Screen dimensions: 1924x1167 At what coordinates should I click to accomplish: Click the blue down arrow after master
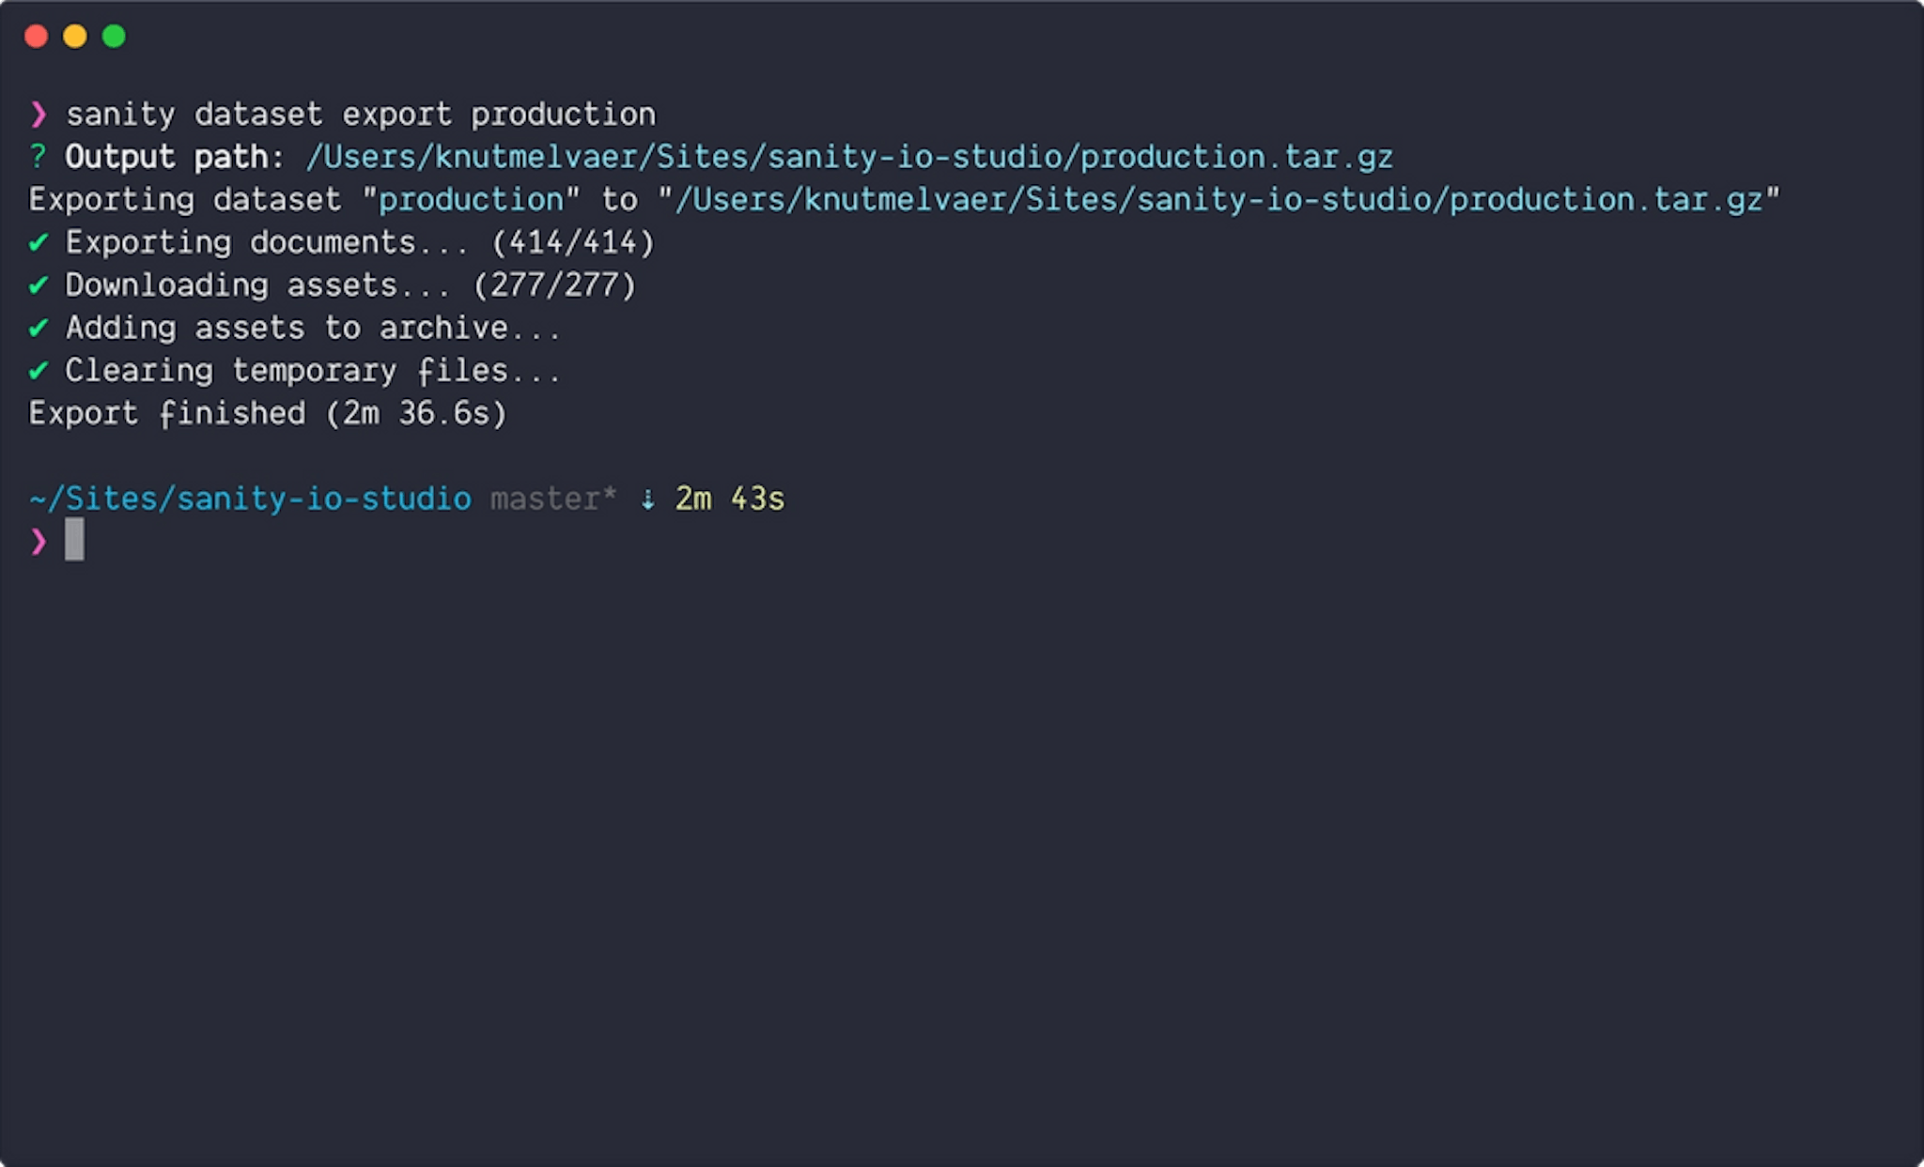(x=647, y=499)
